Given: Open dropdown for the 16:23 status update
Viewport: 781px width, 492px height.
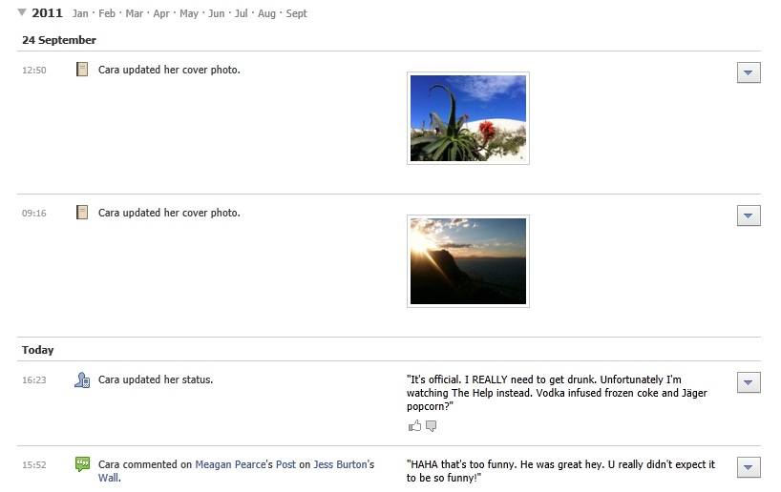Looking at the screenshot, I should click(x=749, y=382).
